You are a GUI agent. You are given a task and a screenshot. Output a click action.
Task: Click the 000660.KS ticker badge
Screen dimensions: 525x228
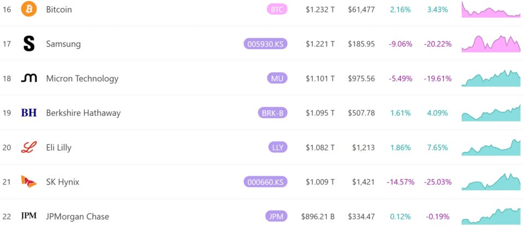coord(266,182)
